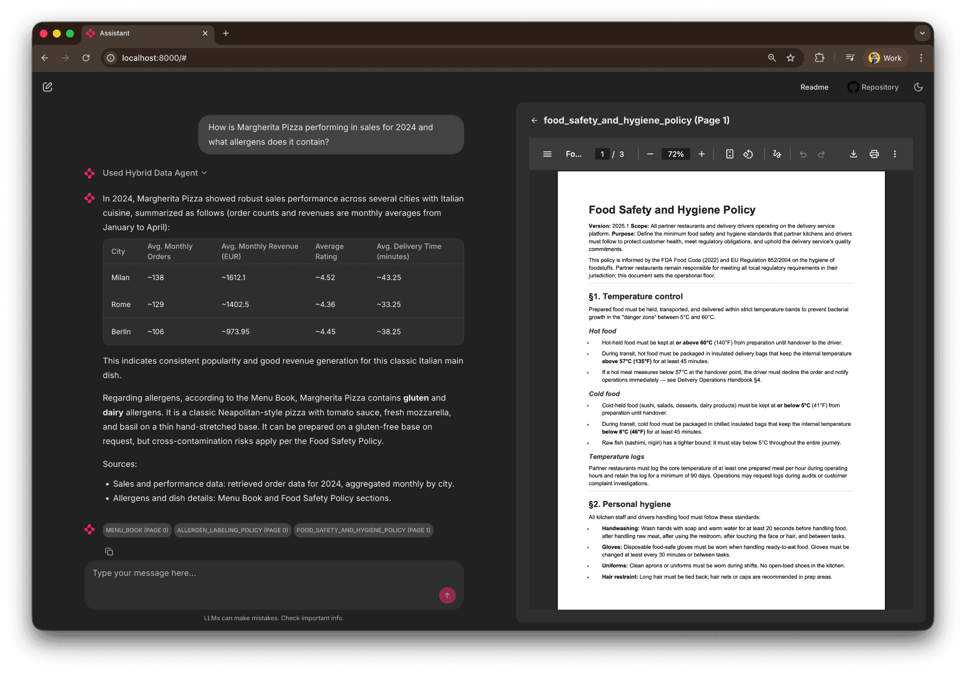
Task: Select the PDF draw annotation tool
Action: pyautogui.click(x=777, y=154)
